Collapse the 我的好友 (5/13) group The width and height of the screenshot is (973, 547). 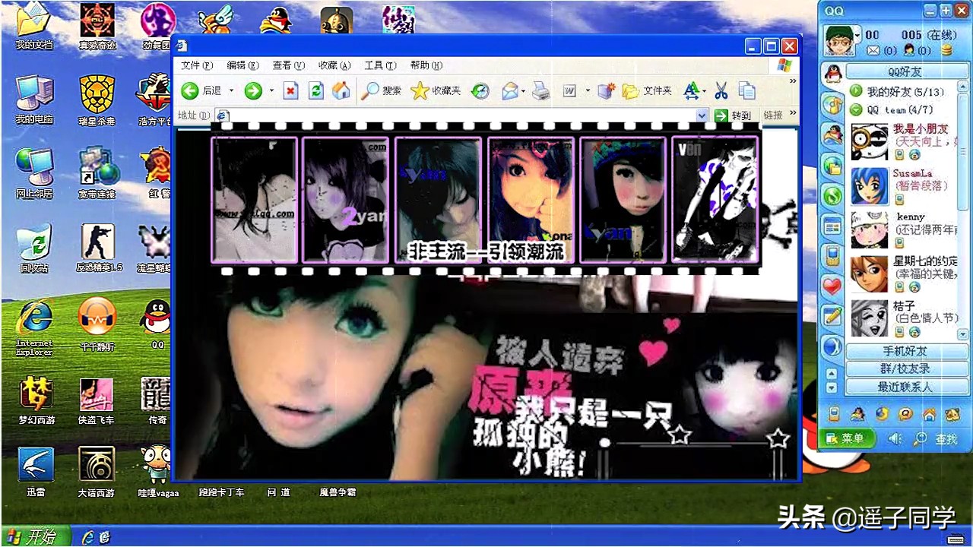pyautogui.click(x=856, y=91)
